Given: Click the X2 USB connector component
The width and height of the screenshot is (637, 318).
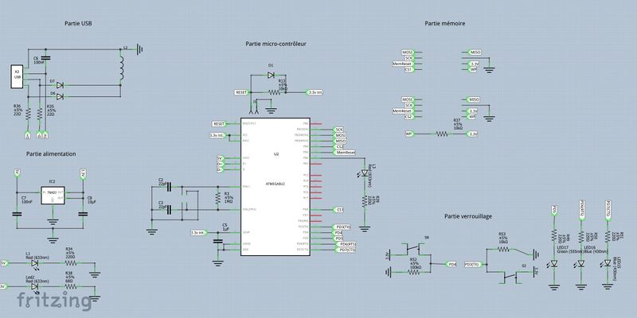Looking at the screenshot, I should (x=17, y=76).
